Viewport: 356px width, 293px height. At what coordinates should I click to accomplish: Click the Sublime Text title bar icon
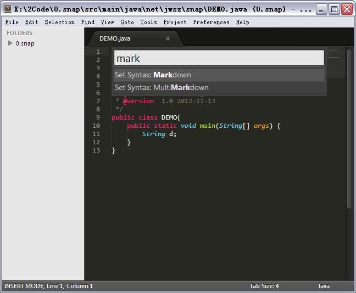(x=8, y=9)
